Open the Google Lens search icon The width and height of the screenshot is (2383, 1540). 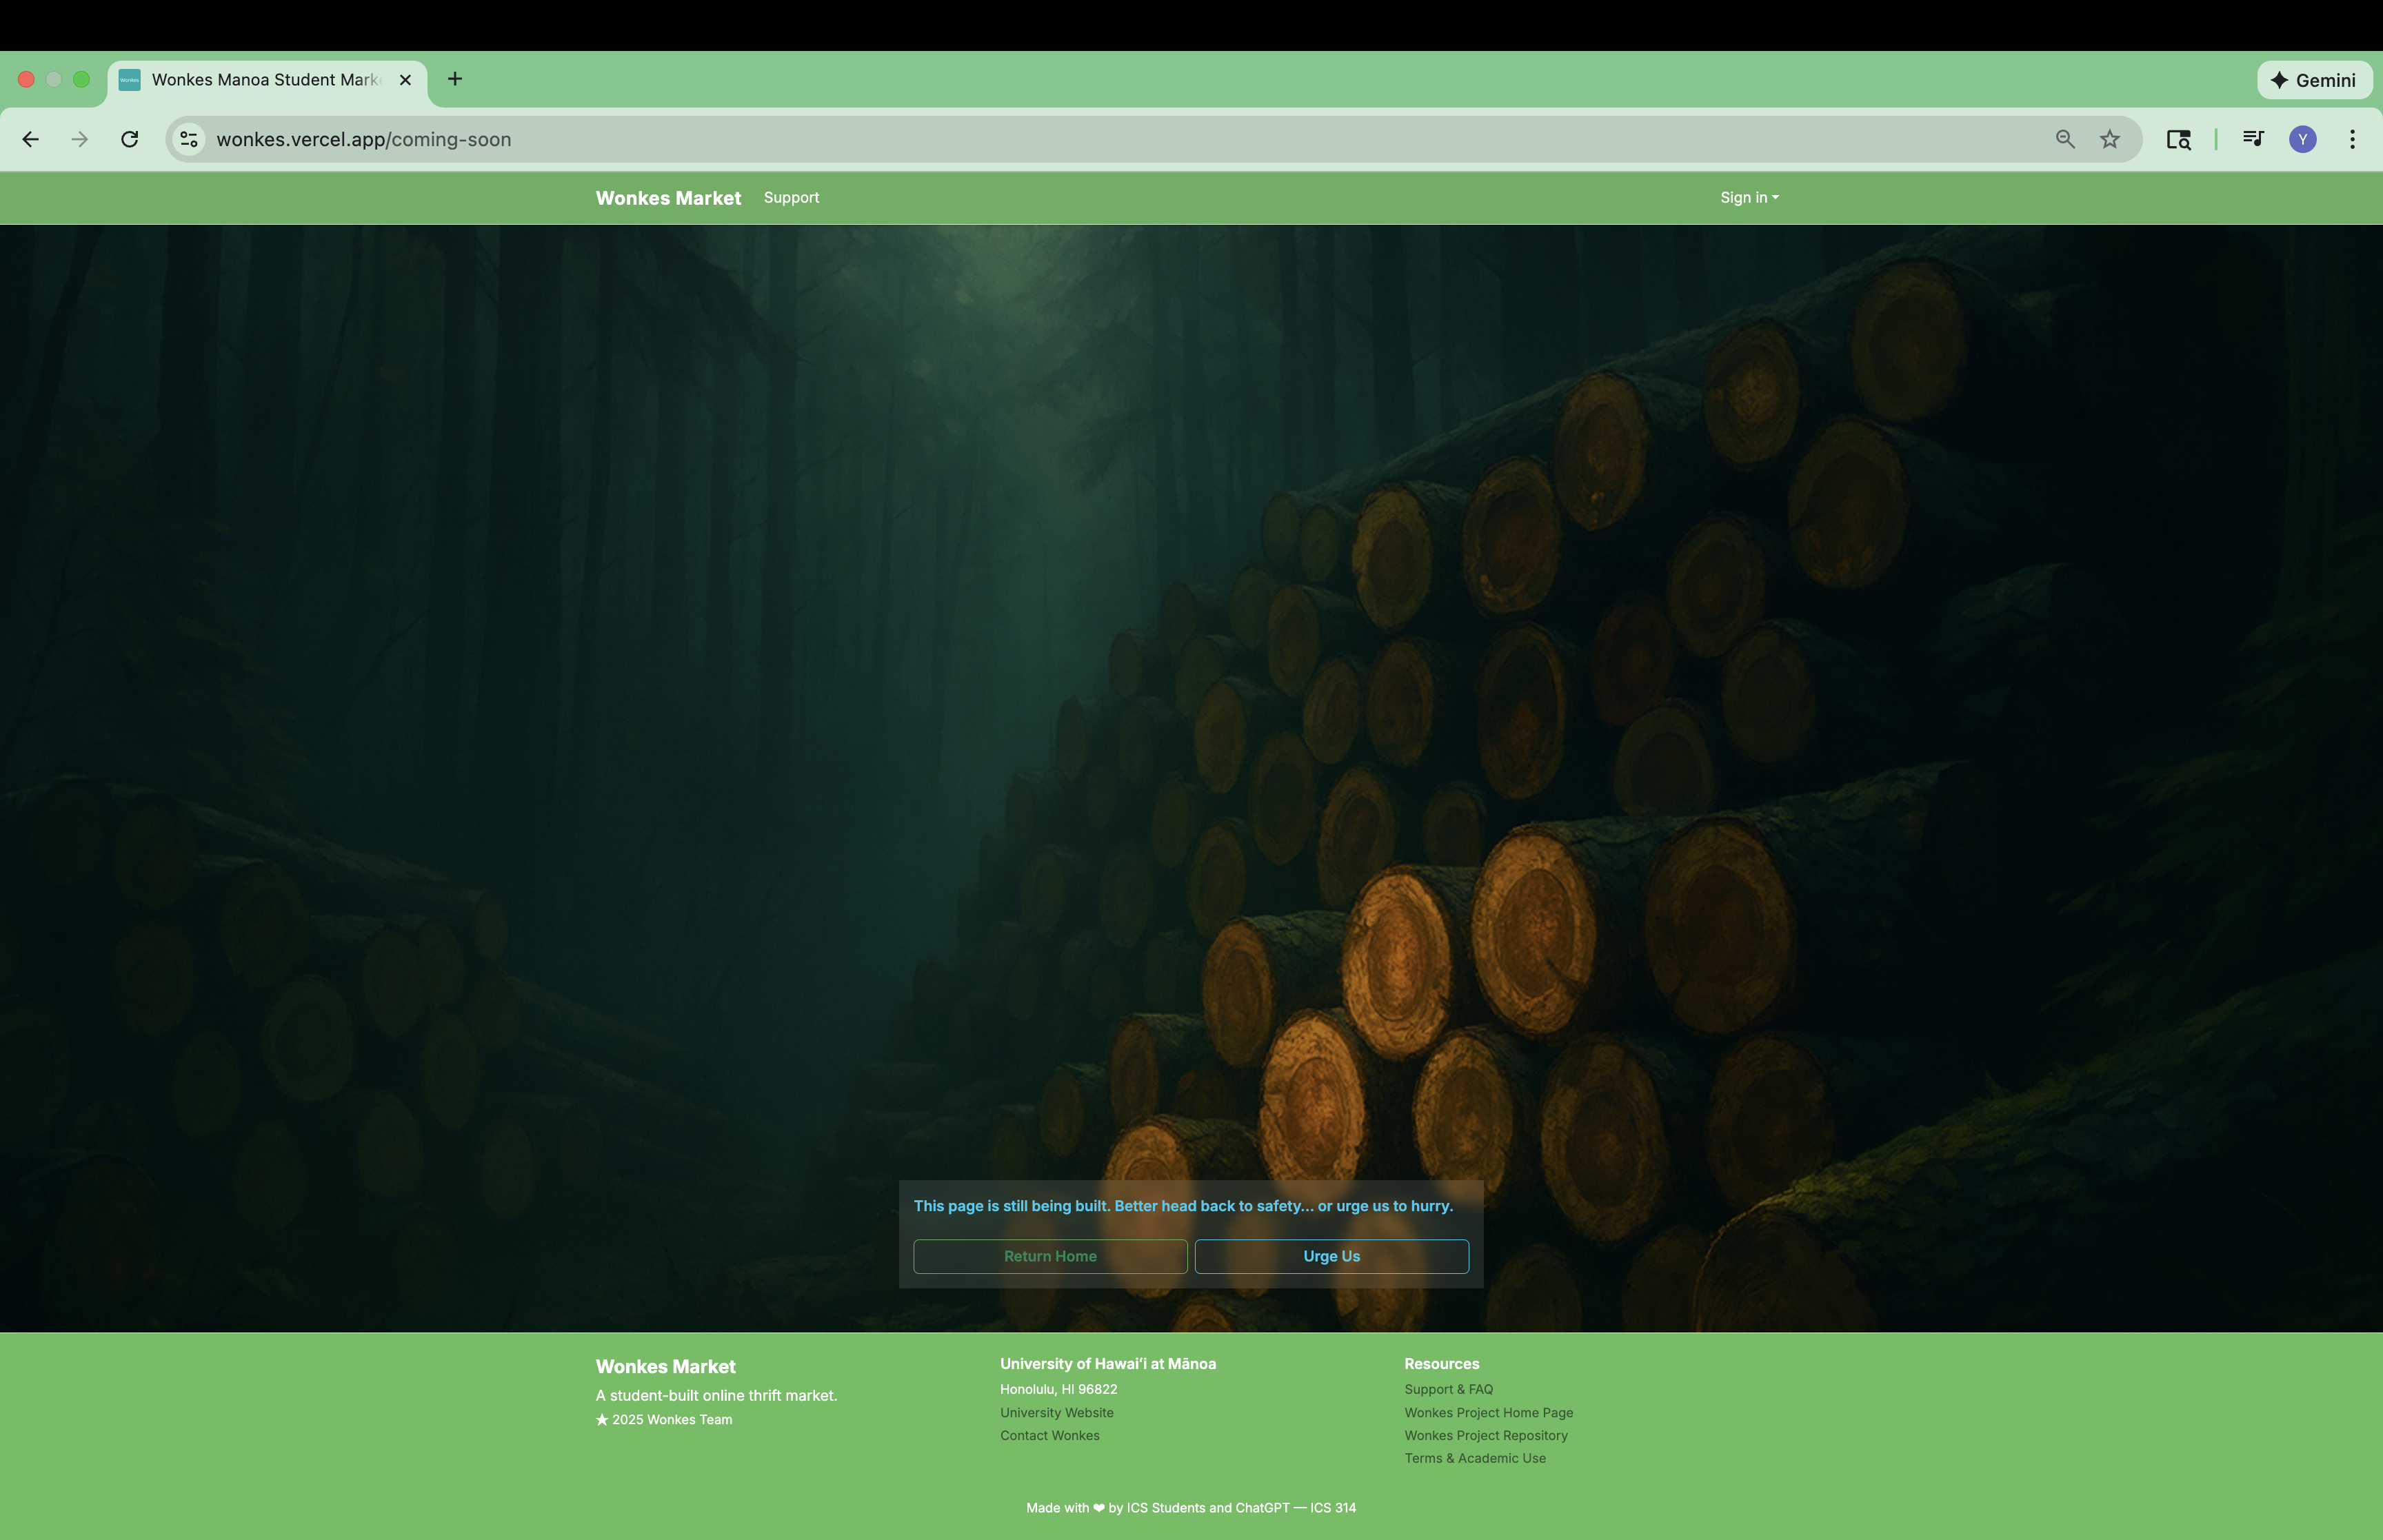click(x=2178, y=139)
